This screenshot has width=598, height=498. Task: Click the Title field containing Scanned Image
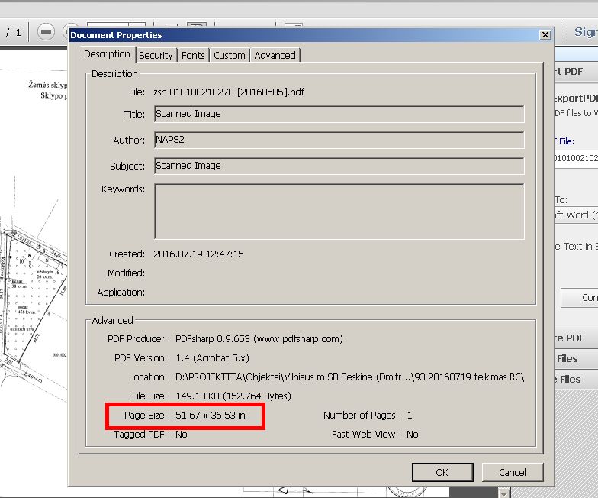pos(339,114)
